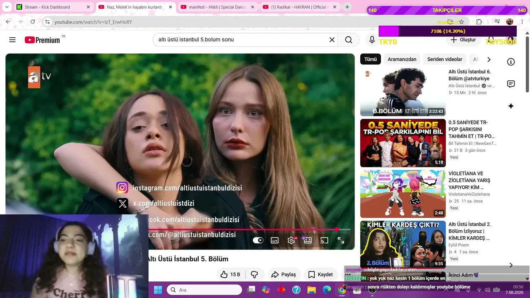This screenshot has height=298, width=530.
Task: Open the Windows Start menu
Action: pyautogui.click(x=158, y=290)
